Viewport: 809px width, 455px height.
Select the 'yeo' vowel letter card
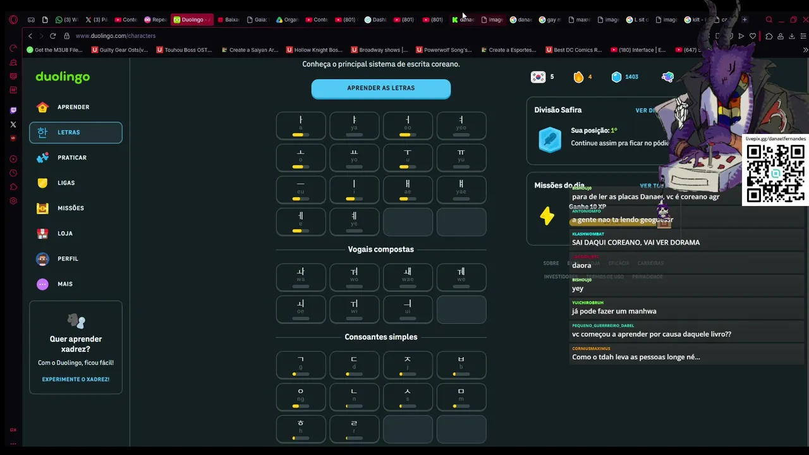pos(461,126)
